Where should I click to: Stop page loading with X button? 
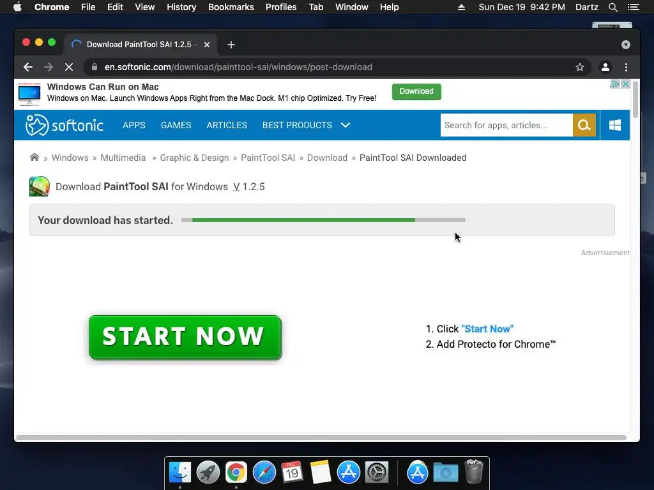coord(69,67)
